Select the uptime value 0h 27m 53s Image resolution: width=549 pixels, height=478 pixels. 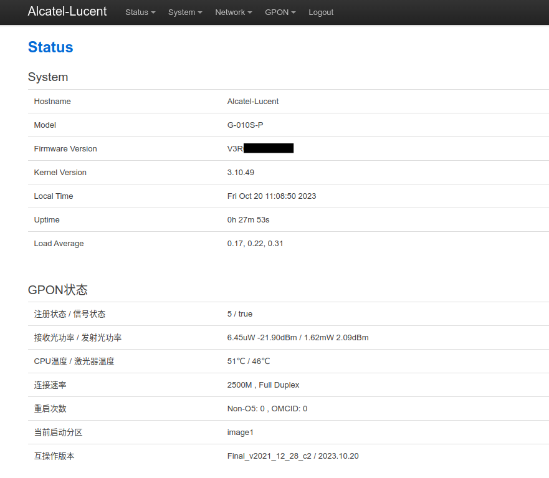(x=248, y=220)
